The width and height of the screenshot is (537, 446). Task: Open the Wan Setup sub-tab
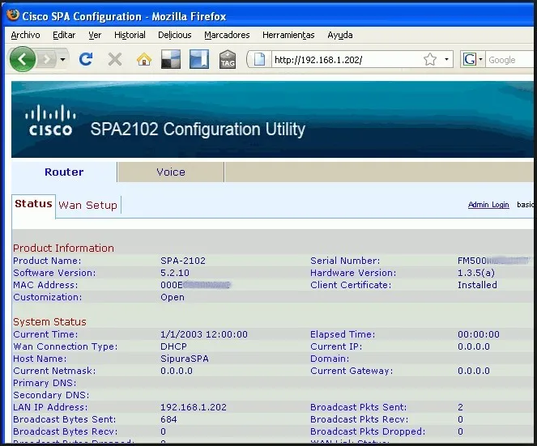[x=87, y=206]
